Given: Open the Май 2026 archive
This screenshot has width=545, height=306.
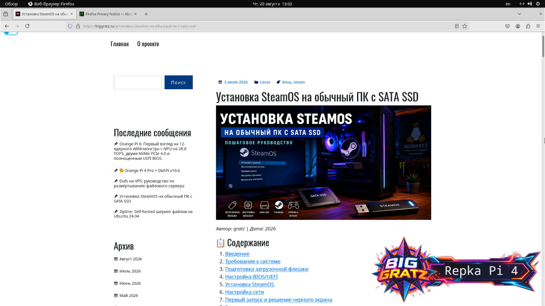Looking at the screenshot, I should 129,295.
